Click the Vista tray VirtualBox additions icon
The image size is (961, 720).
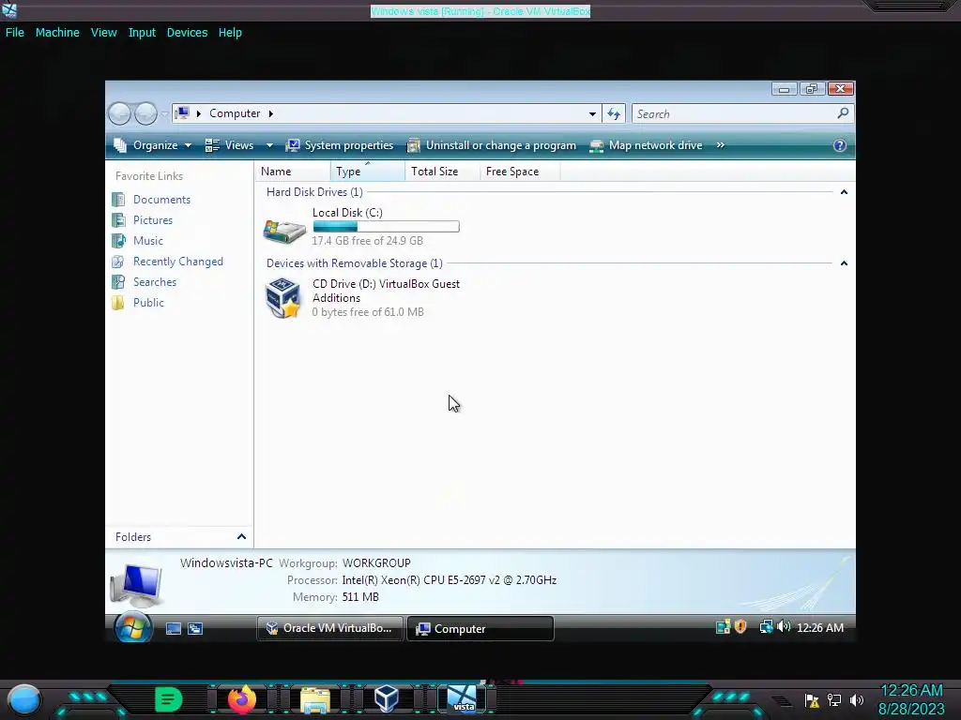[x=724, y=627]
